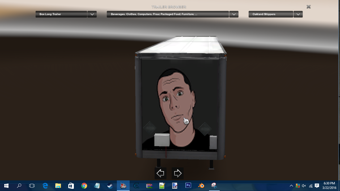Expand the Box Long Trailer dropdown arrow
The width and height of the screenshot is (340, 191).
point(92,14)
